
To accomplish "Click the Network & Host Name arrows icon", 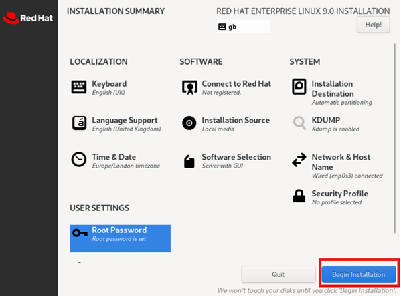I will click(299, 160).
